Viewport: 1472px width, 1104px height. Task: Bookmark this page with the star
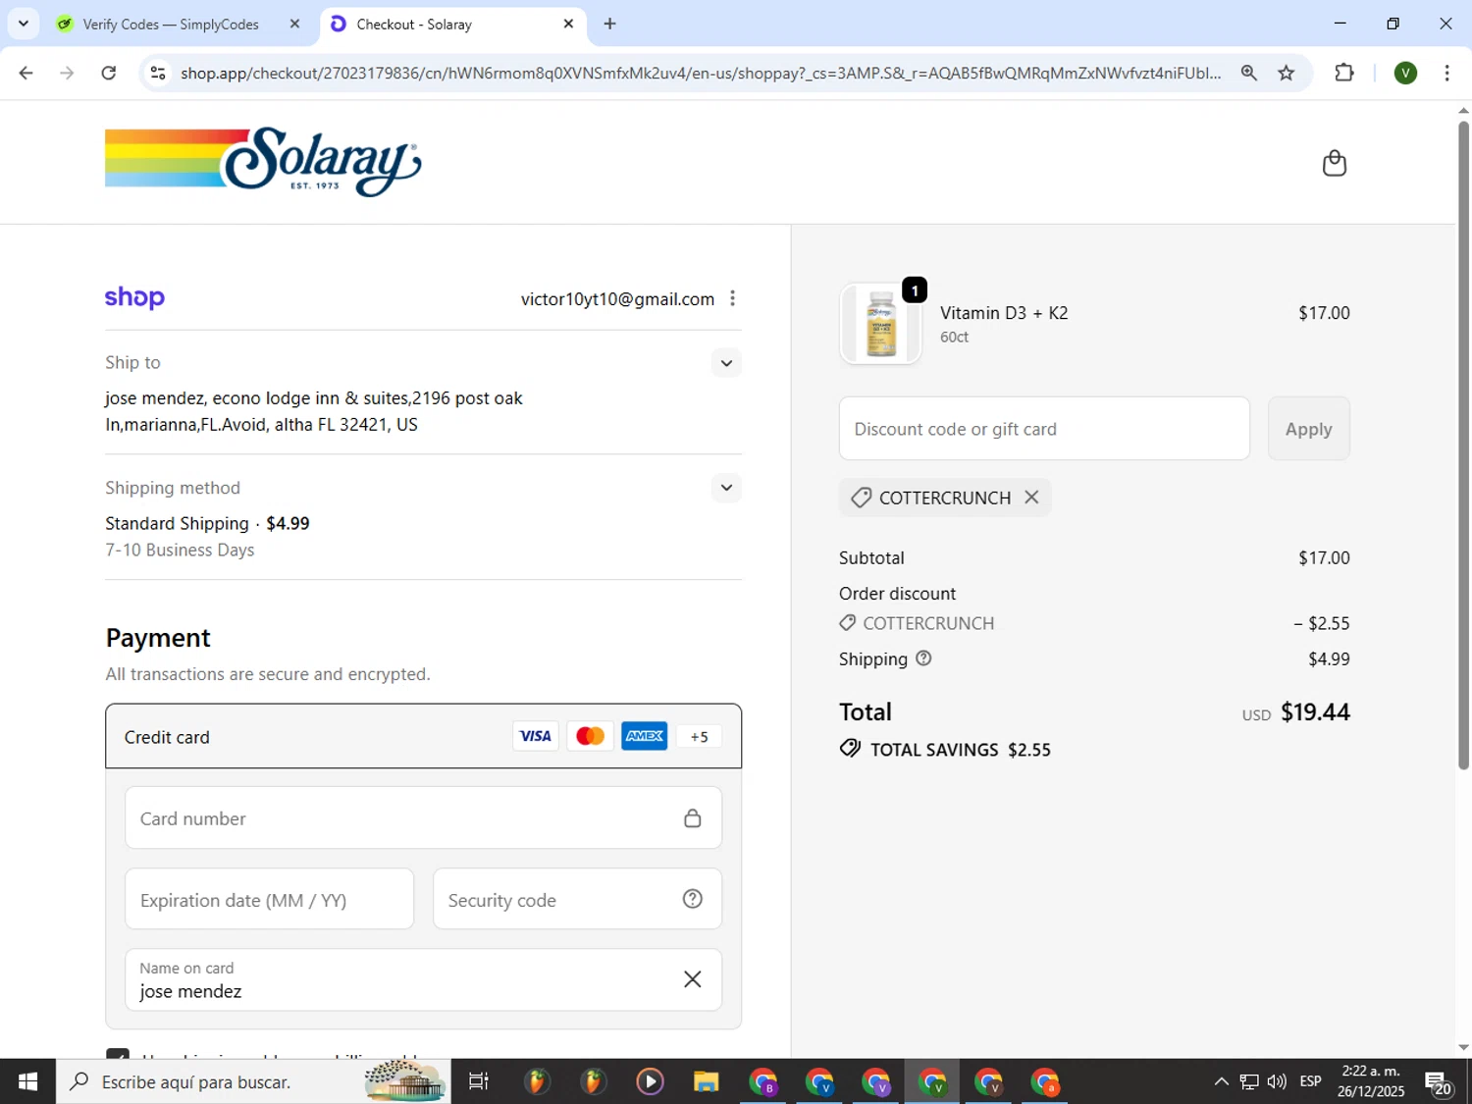coord(1287,73)
